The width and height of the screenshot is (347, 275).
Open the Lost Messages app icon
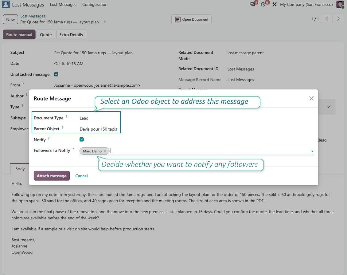6,4
